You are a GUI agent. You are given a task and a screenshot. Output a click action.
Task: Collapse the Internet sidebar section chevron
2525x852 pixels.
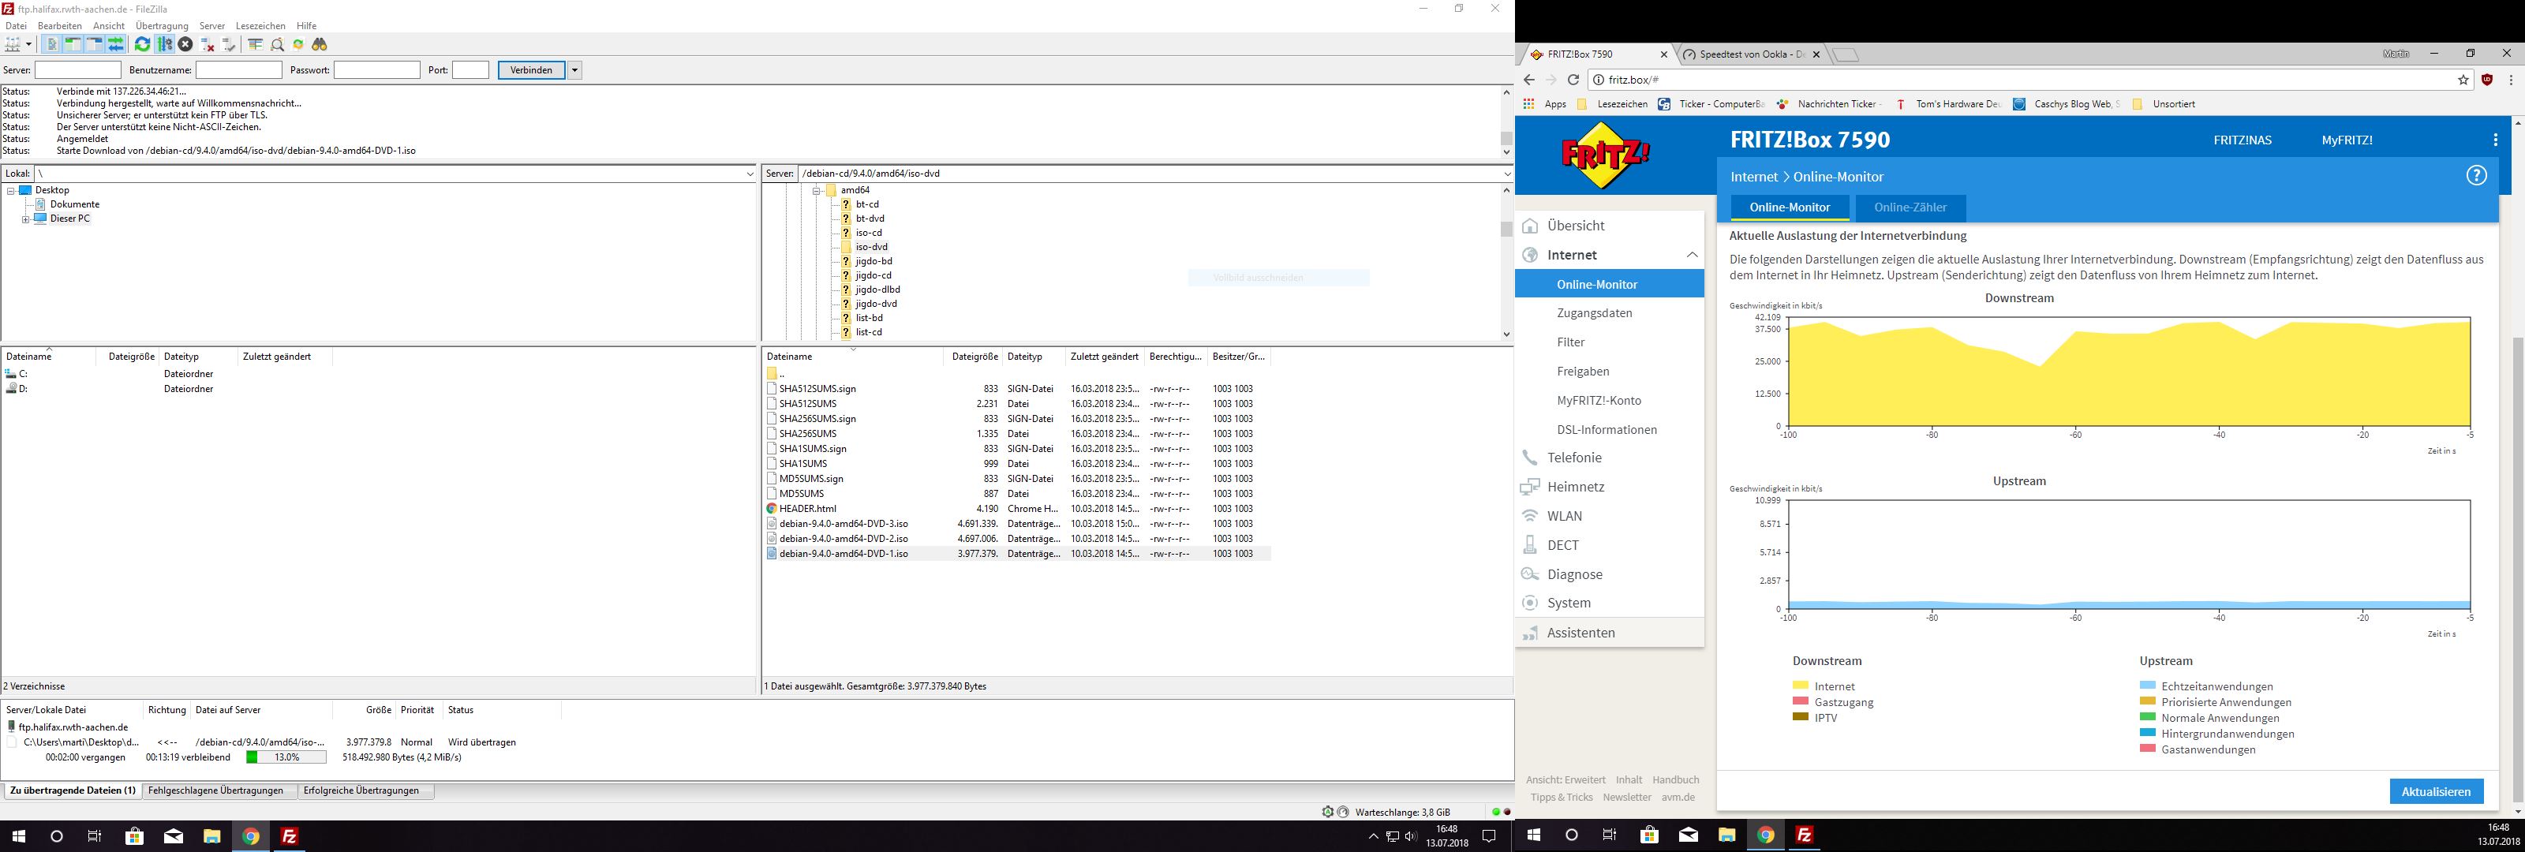[x=1692, y=255]
